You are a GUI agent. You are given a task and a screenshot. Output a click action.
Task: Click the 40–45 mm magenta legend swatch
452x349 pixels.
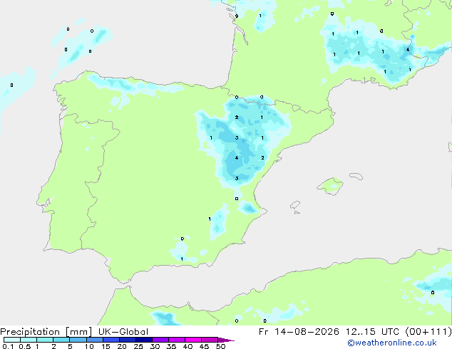click(x=193, y=340)
